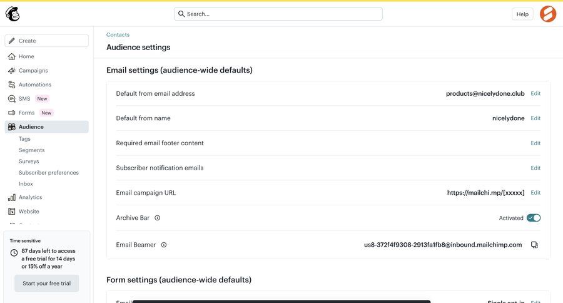Show Email Beamer info tooltip icon
This screenshot has width=563, height=303.
[164, 245]
